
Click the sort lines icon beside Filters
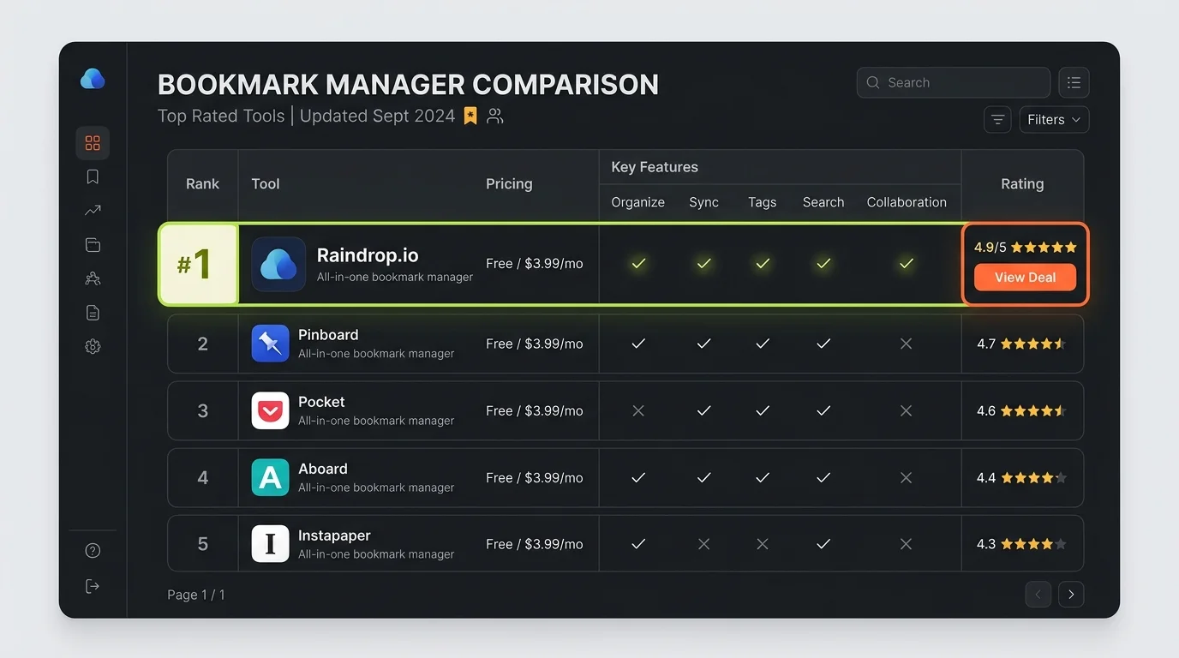click(997, 120)
